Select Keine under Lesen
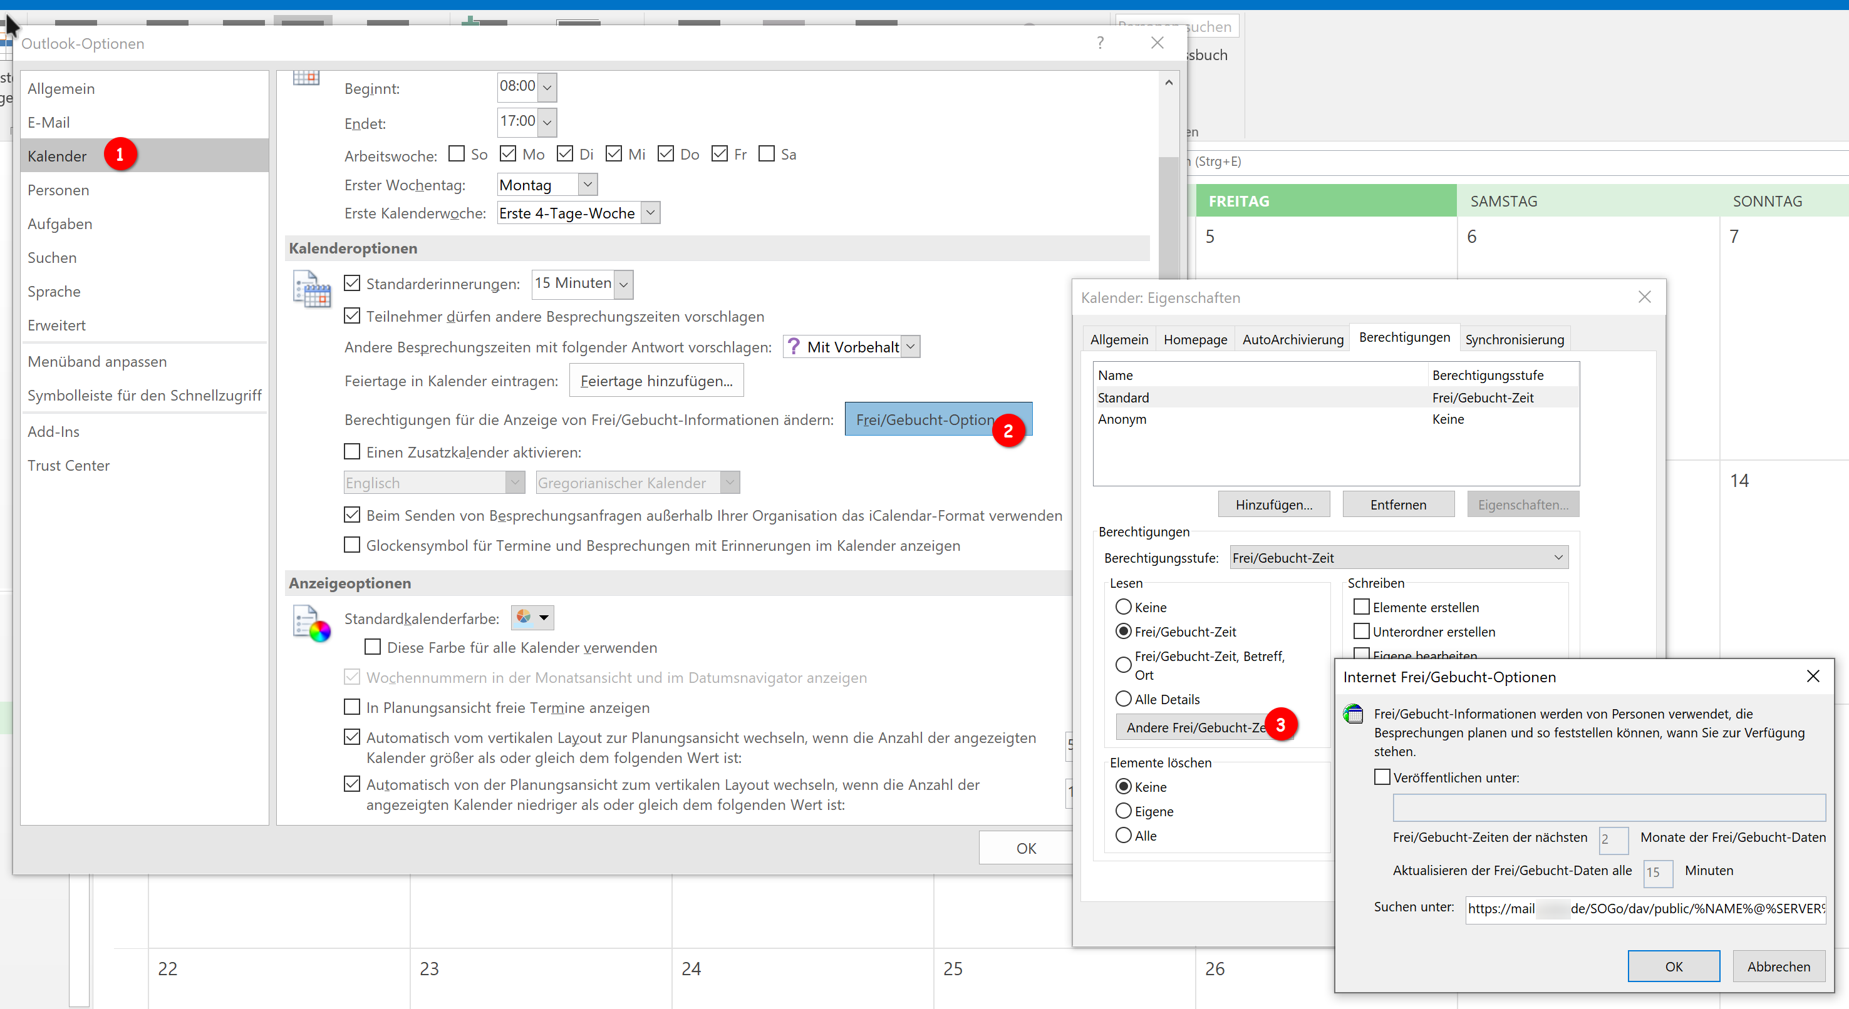 coord(1123,607)
